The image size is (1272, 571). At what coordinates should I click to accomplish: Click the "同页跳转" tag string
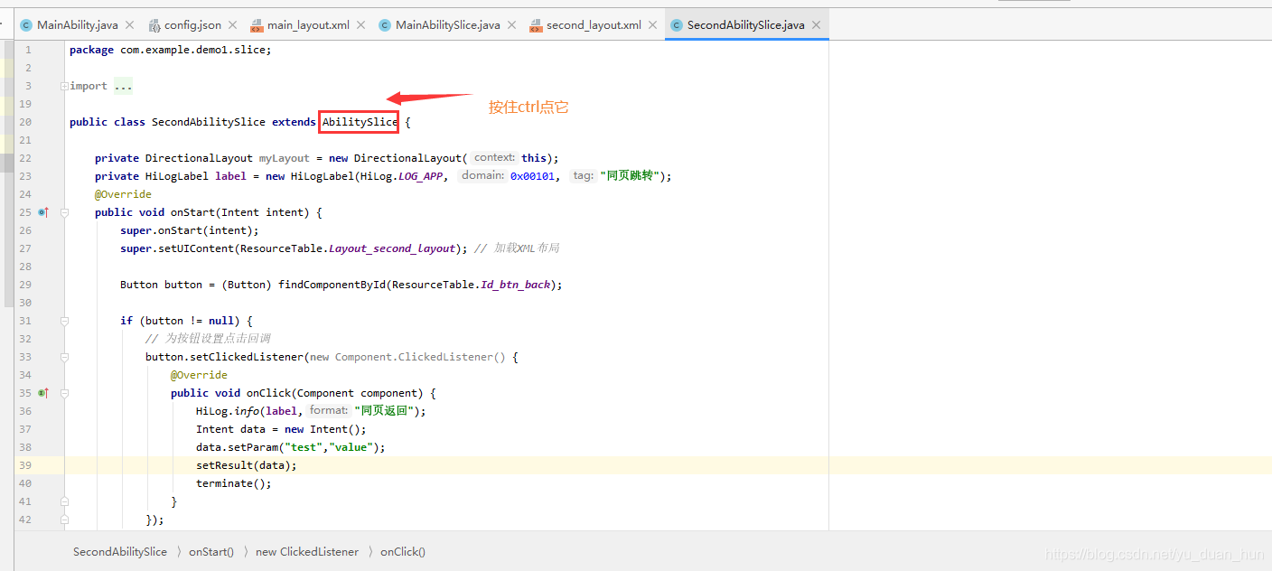click(630, 176)
